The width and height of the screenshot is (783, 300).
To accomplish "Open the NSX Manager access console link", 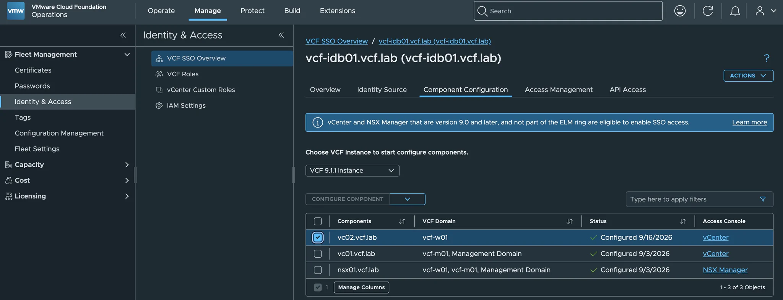I will pyautogui.click(x=725, y=270).
